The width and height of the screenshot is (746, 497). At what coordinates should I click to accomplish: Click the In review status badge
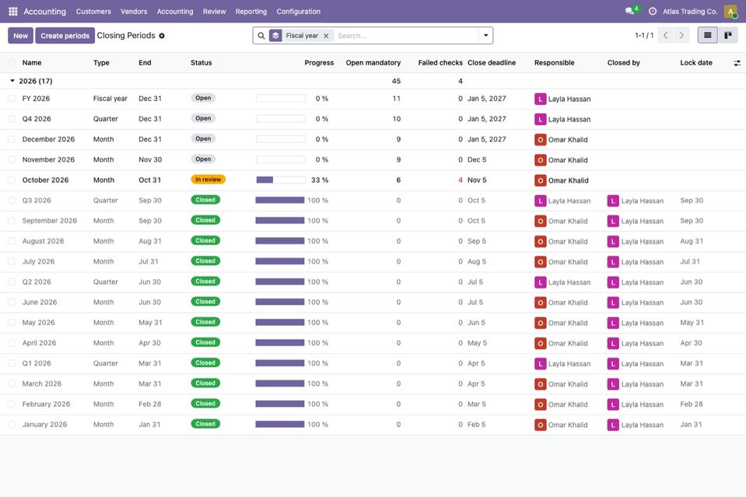[208, 180]
